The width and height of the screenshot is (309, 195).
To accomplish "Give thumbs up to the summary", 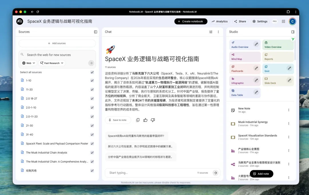I will pos(145,120).
